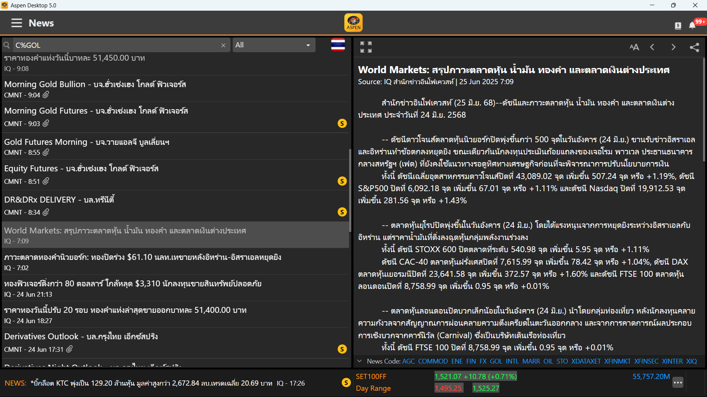
Task: Open the 51,450.00 baht gold price item
Action: (x=175, y=63)
